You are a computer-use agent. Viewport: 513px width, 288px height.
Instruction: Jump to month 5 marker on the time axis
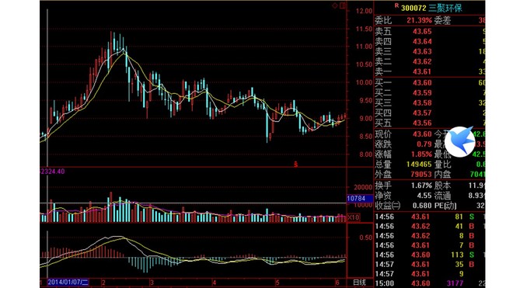277,283
